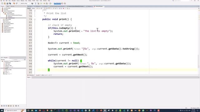Expand the Libraries node
The image size is (200, 112).
tap(2, 21)
